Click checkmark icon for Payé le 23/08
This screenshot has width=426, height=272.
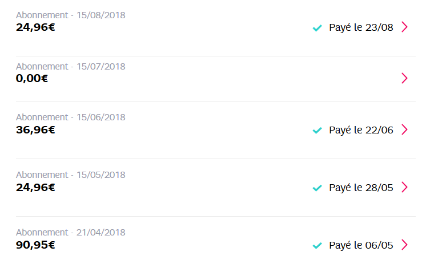[x=318, y=27]
